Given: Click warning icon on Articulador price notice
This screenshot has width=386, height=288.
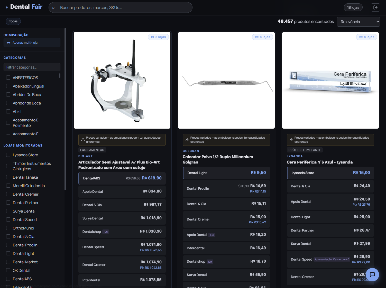Looking at the screenshot, I should coord(83,140).
